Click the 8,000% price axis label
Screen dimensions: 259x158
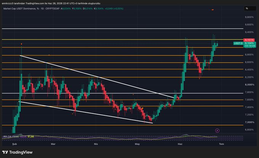tap(249, 85)
